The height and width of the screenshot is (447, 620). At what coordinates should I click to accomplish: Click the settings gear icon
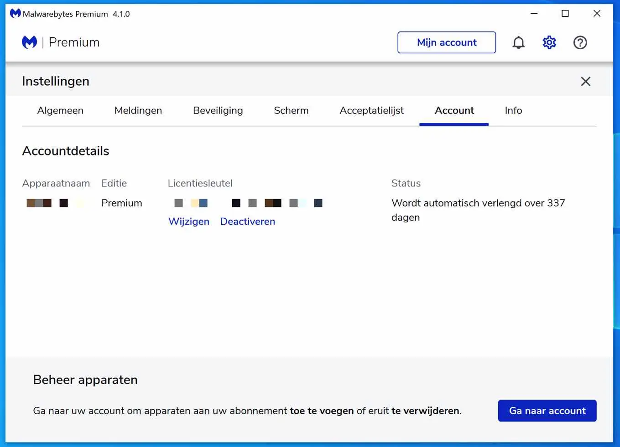click(x=549, y=42)
